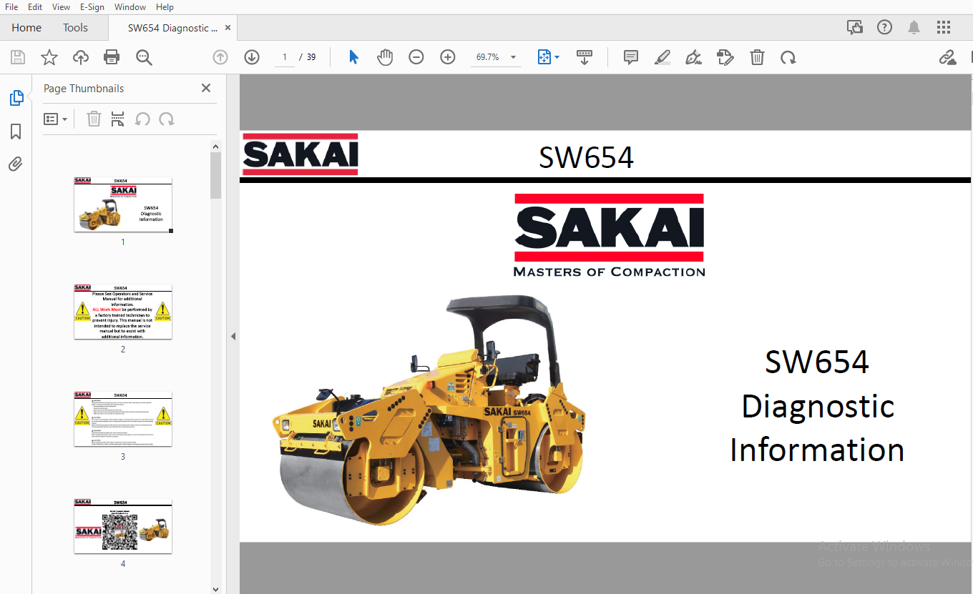Image resolution: width=973 pixels, height=594 pixels.
Task: Click the scrolling mode keyboard icon
Action: click(x=585, y=57)
